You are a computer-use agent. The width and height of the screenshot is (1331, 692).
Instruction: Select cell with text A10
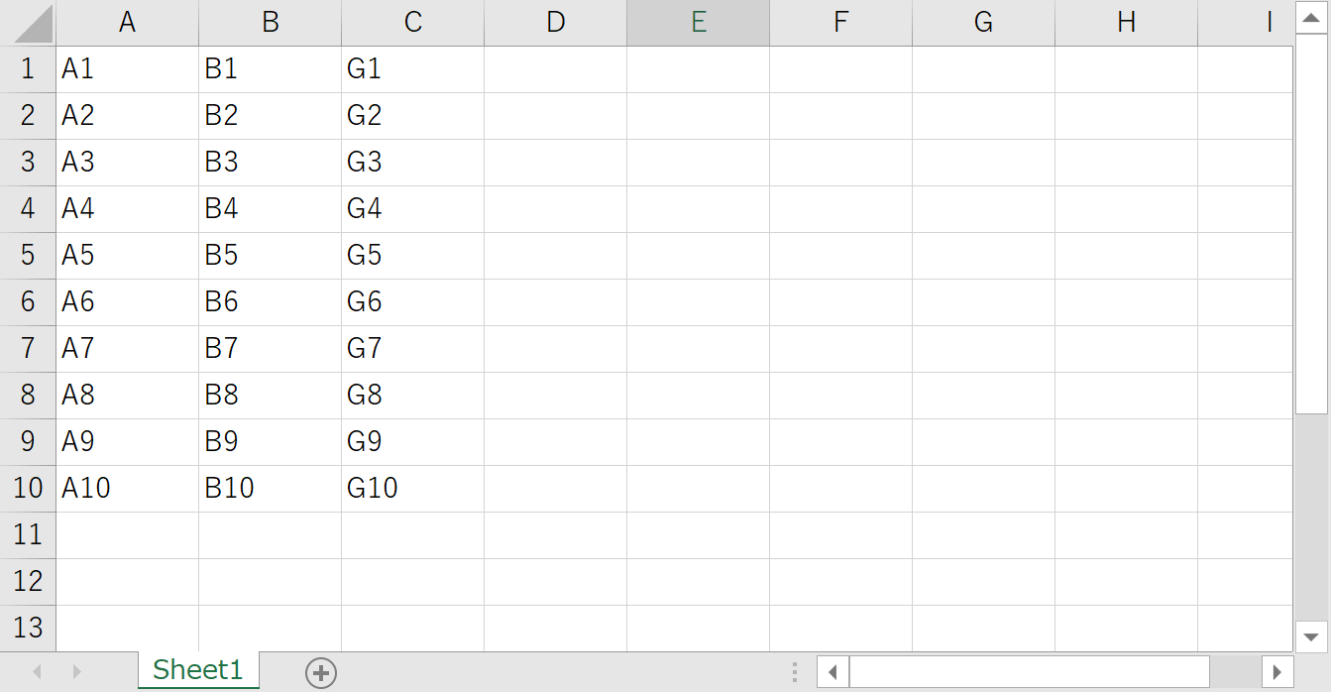pos(127,488)
